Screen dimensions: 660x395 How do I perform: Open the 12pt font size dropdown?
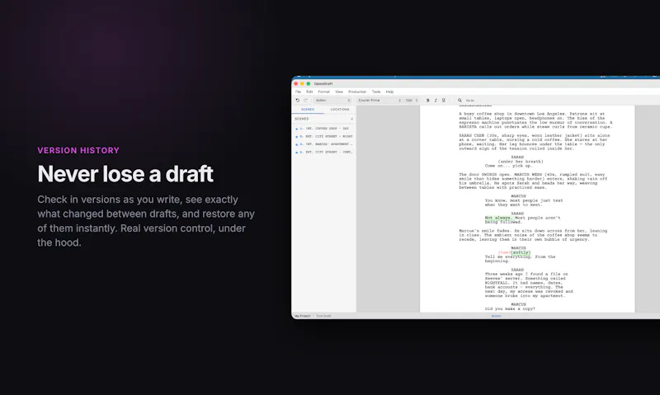tap(411, 100)
